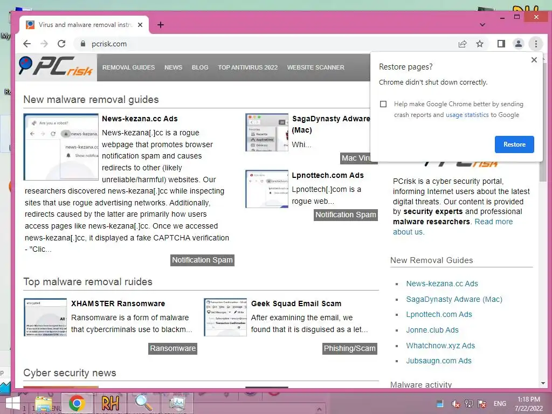Close the Virus and malware removal tab
552x414 pixels.
click(140, 25)
